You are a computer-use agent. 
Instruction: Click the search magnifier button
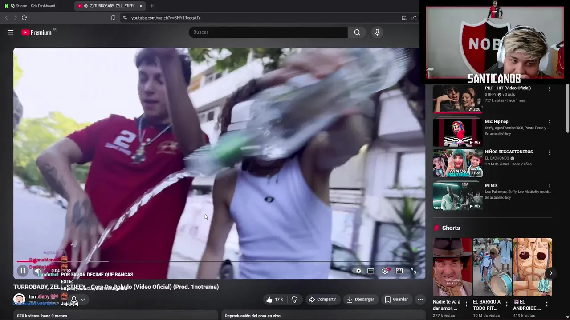pos(357,32)
